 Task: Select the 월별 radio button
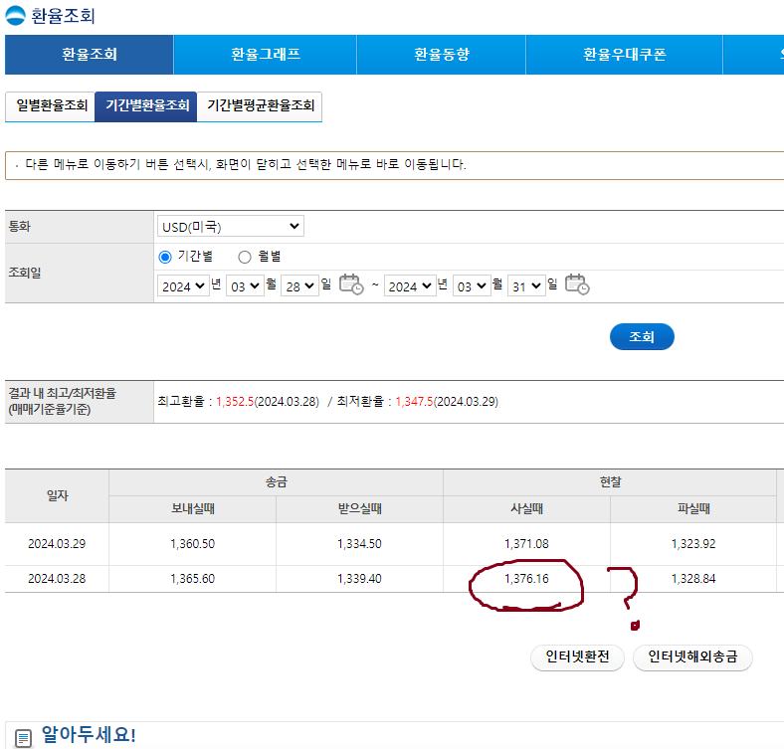coord(245,257)
